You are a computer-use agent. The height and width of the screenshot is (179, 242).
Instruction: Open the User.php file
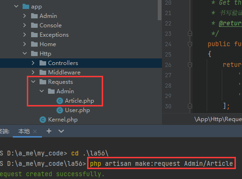click(77, 110)
